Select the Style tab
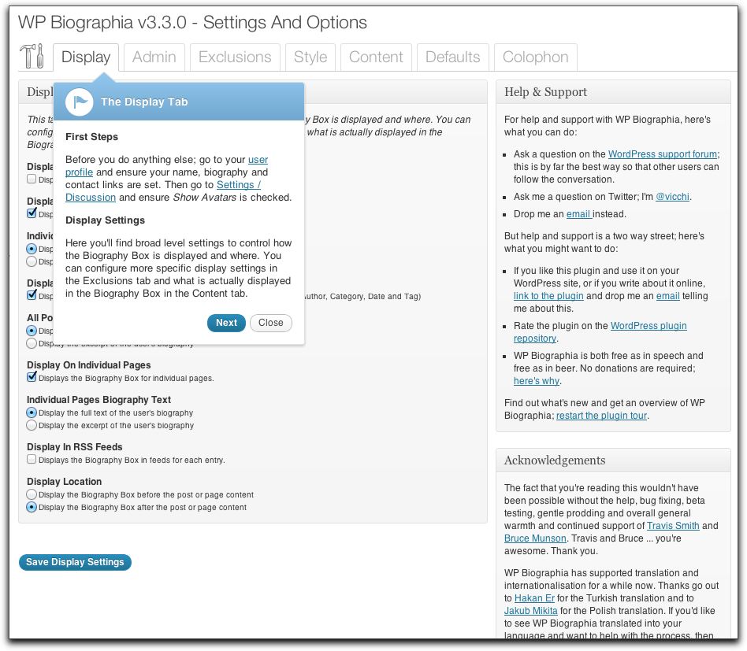The image size is (747, 651). click(x=310, y=57)
